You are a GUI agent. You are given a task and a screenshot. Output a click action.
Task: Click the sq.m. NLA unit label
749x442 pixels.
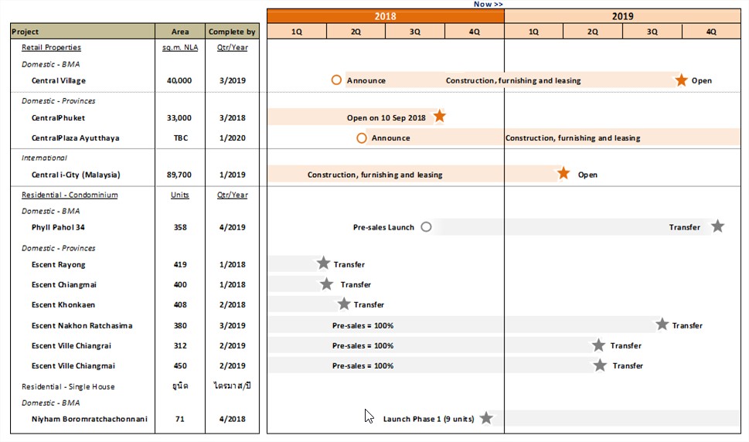180,47
